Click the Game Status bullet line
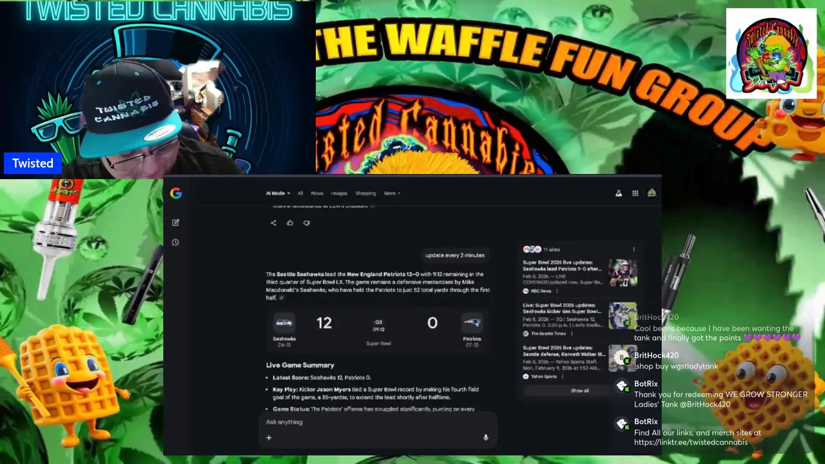 pyautogui.click(x=374, y=409)
